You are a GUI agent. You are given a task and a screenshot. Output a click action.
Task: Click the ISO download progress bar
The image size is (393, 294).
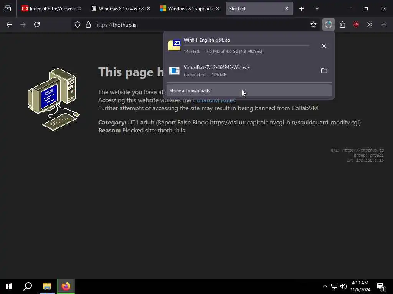[246, 46]
